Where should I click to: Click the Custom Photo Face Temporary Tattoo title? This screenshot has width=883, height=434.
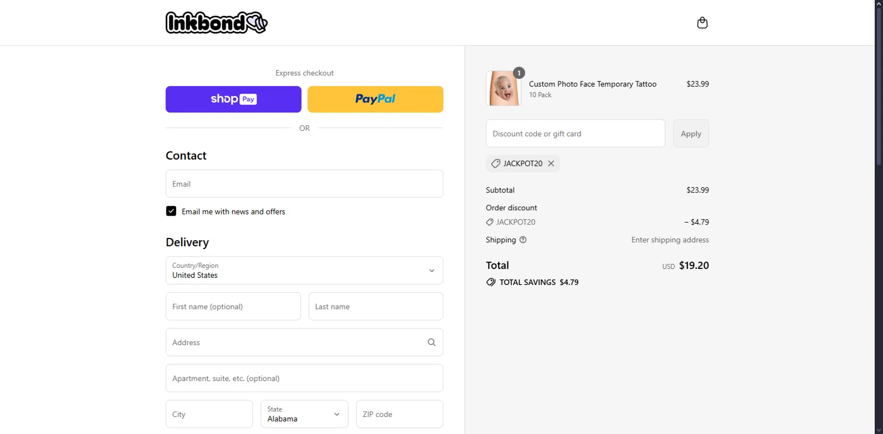tap(593, 84)
